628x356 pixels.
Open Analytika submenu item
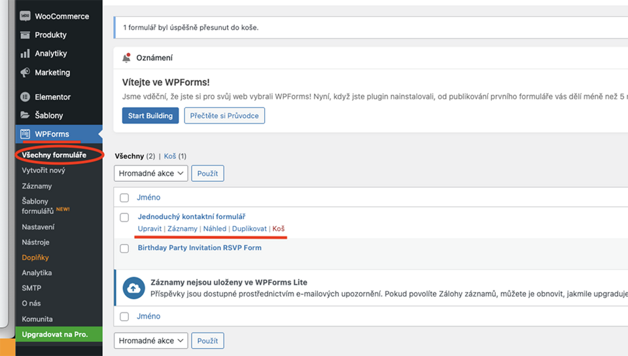pyautogui.click(x=37, y=273)
